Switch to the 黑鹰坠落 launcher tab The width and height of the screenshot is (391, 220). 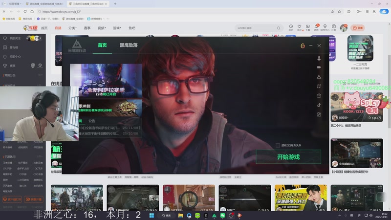coord(129,45)
